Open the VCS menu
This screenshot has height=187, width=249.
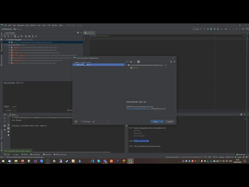tap(49, 25)
